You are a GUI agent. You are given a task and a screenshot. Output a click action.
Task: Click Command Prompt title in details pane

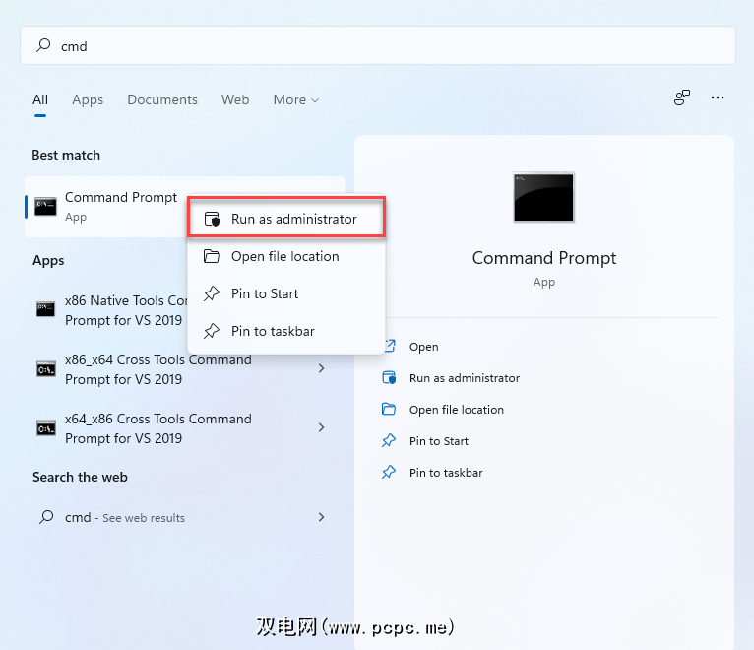pyautogui.click(x=544, y=258)
